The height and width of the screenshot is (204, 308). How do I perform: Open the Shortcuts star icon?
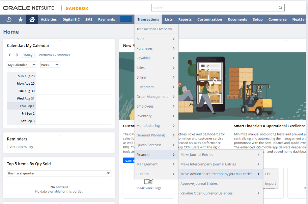point(21,19)
